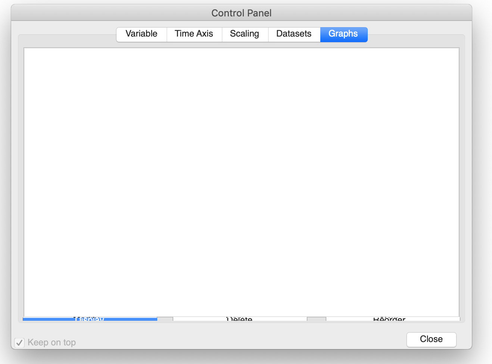Click inside the empty graphs list box
This screenshot has width=492, height=364.
click(242, 182)
